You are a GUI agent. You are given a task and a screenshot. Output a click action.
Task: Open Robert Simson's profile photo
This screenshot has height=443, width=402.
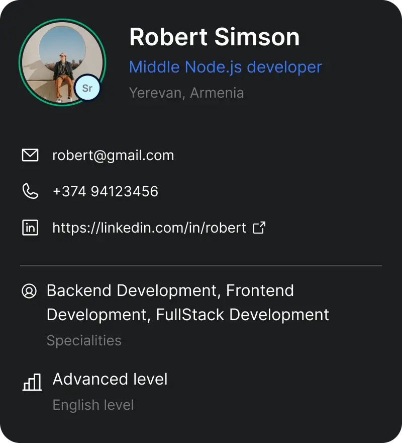point(59,60)
